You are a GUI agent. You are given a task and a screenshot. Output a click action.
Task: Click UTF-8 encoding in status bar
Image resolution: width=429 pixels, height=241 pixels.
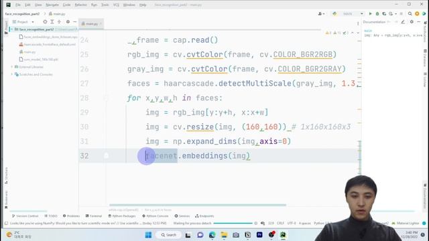point(292,223)
